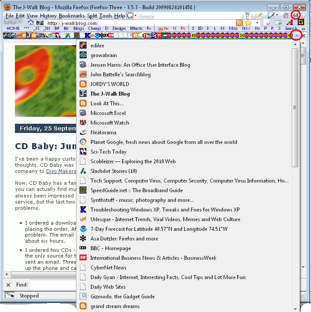
Task: Switch to the edilee tab
Action: click(x=184, y=46)
